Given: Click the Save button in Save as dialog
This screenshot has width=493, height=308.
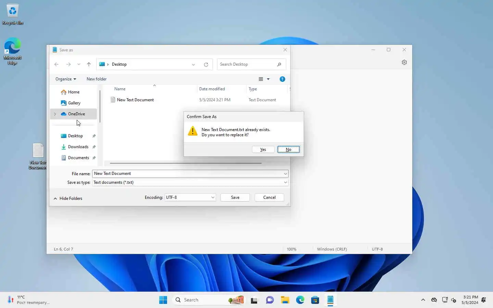Looking at the screenshot, I should (x=235, y=197).
